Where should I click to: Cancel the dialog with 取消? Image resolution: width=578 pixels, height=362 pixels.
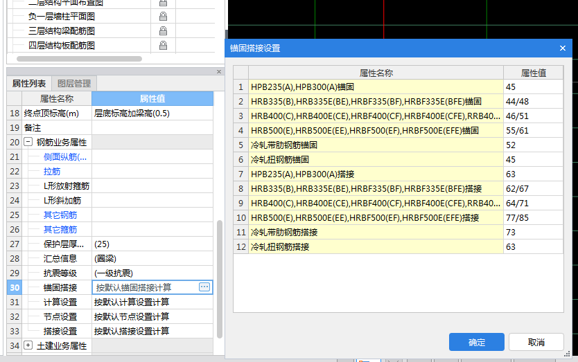(536, 342)
